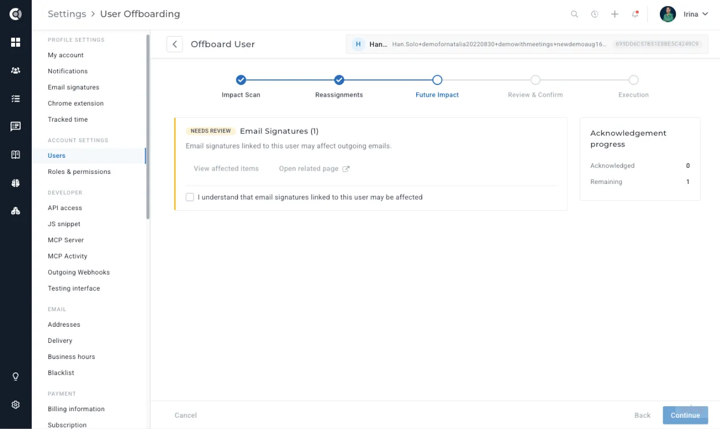The image size is (720, 429).
Task: Expand the Irina user profile dropdown
Action: 684,14
